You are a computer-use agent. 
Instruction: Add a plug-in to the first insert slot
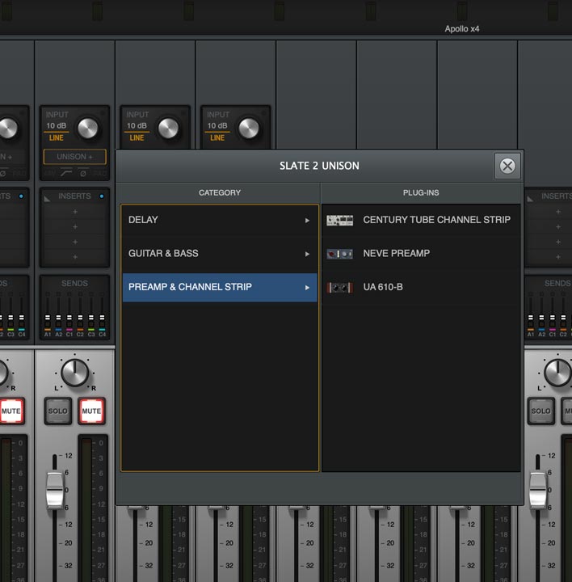coord(75,212)
